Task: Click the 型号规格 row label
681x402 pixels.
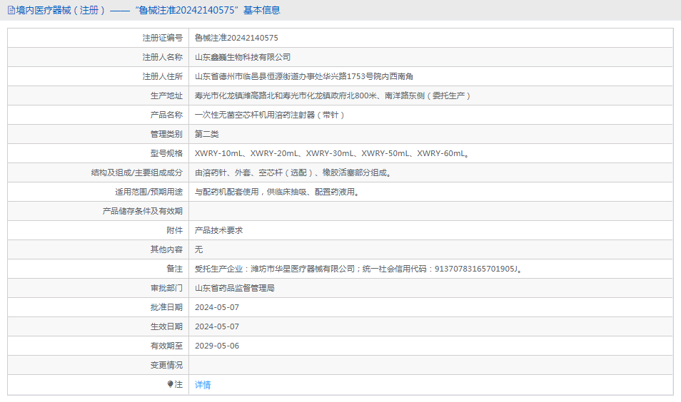Action: pos(166,153)
